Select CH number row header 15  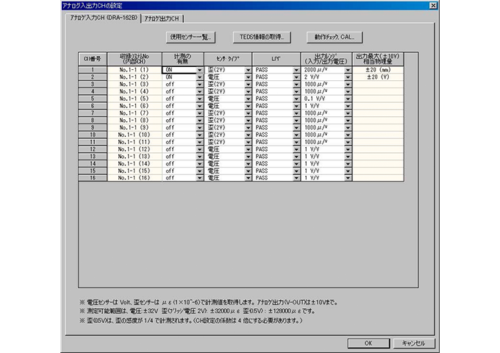click(x=93, y=171)
